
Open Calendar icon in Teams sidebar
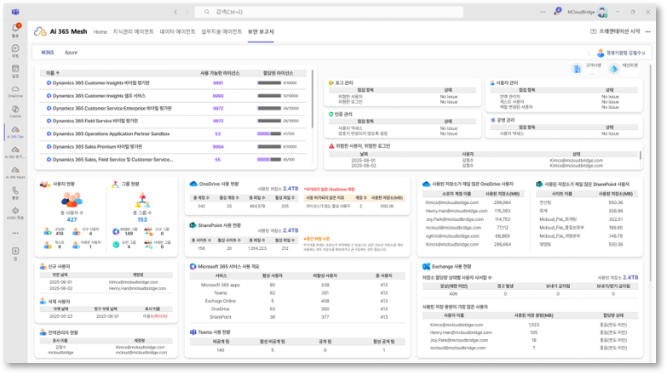pyautogui.click(x=15, y=68)
